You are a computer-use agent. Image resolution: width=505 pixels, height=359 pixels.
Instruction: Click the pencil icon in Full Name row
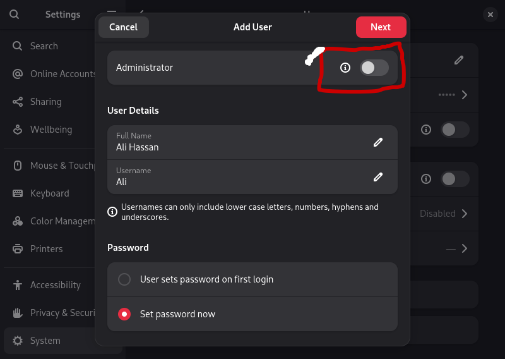pyautogui.click(x=378, y=142)
